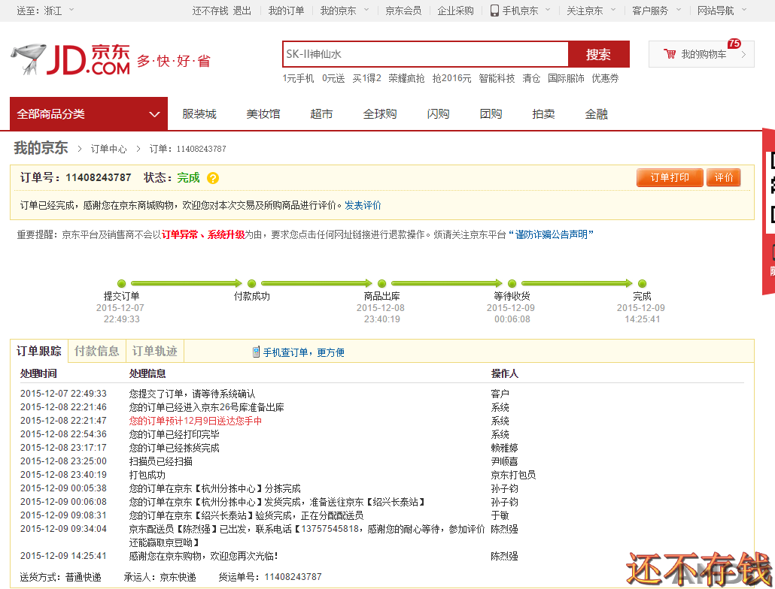Click the mobile phone icon beside 手机京东
The height and width of the screenshot is (589, 775).
(494, 11)
